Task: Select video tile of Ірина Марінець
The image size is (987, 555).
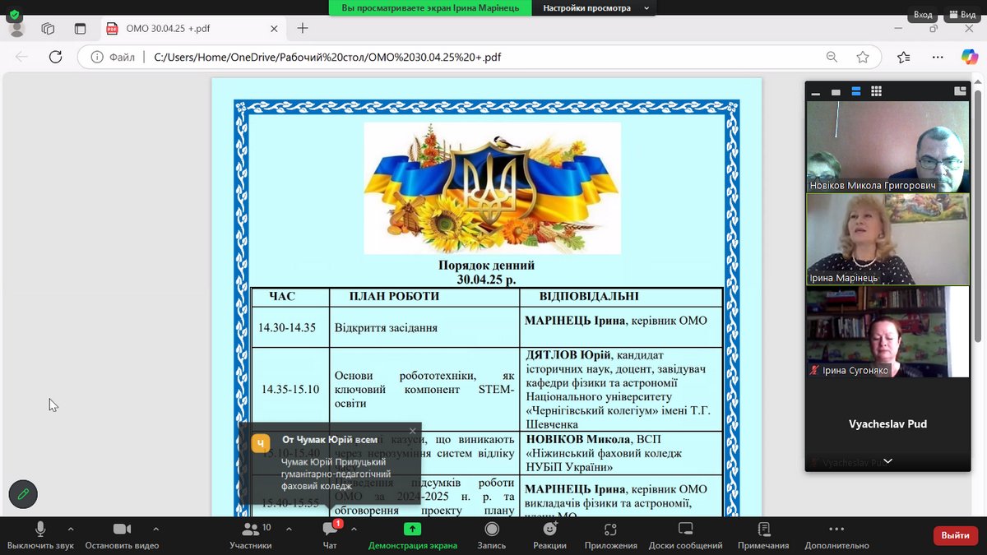Action: [887, 239]
